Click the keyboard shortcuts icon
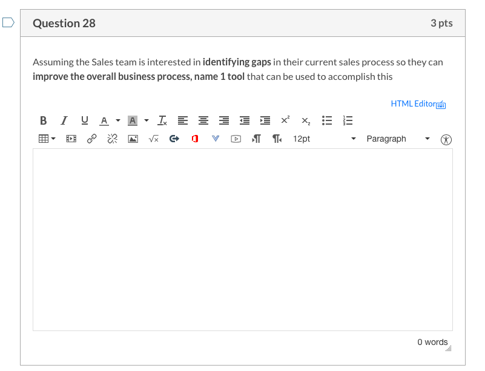Screen dimensions: 485x371 click(441, 105)
